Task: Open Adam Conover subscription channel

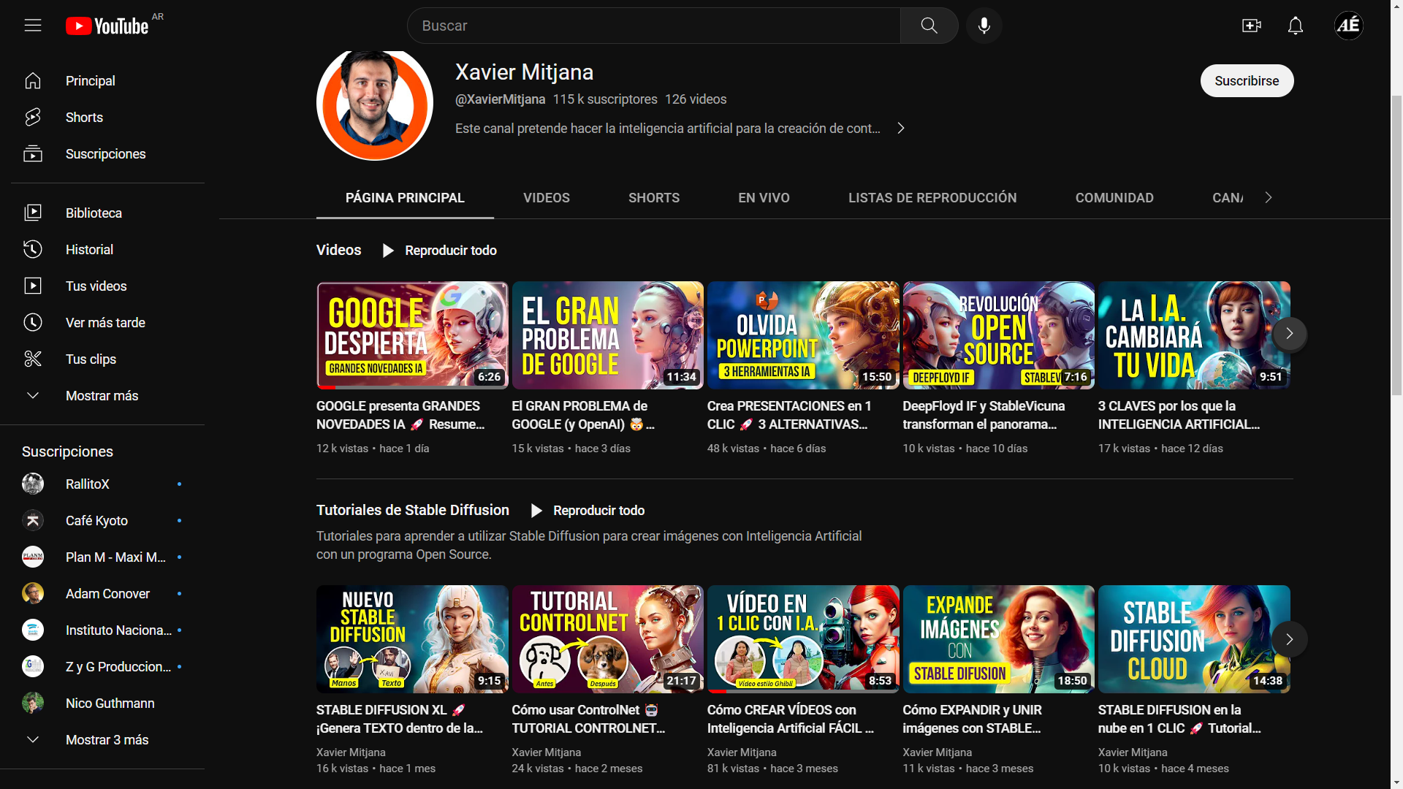Action: point(102,594)
